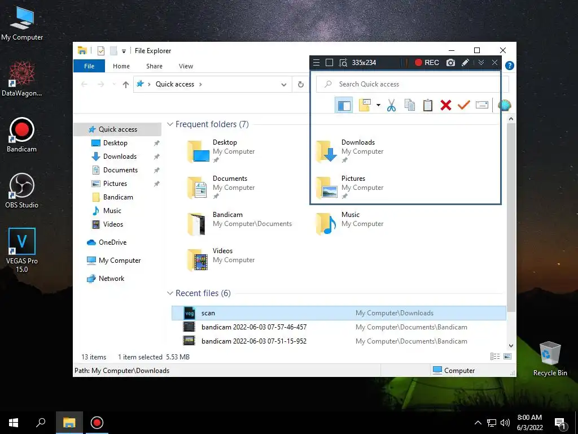Click the Cut scissors icon
Viewport: 578px width, 434px height.
[392, 106]
